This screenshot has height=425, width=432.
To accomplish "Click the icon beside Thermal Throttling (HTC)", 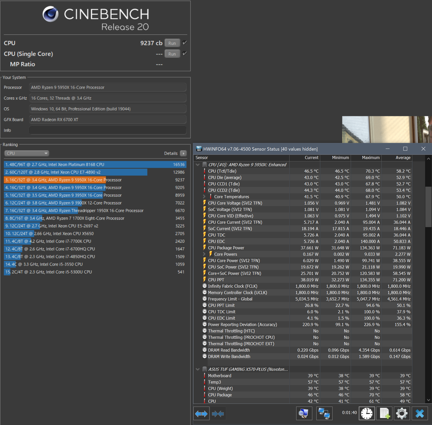I will [x=205, y=331].
